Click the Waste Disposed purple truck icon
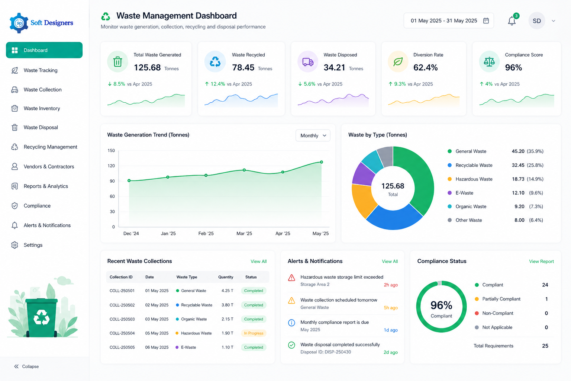Viewport: 571px width, 381px height. click(x=308, y=61)
